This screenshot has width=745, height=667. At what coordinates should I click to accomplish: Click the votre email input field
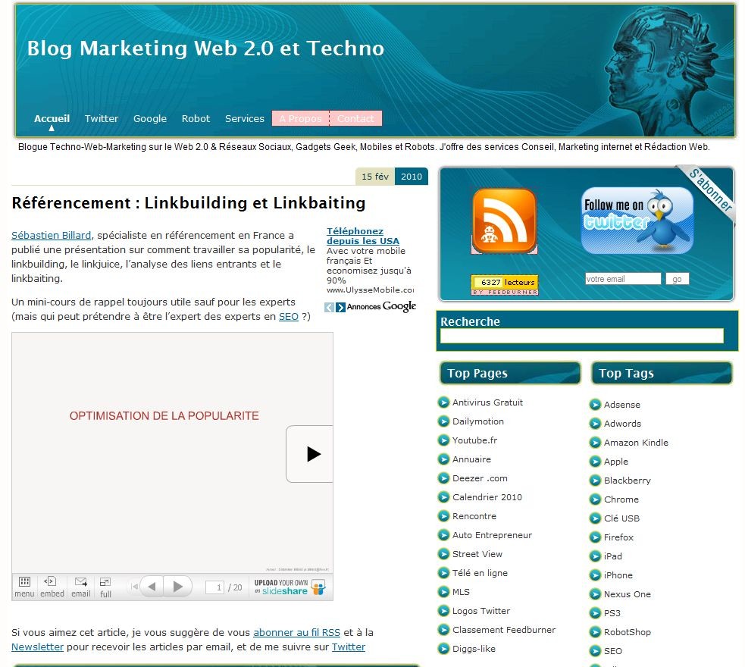coord(623,279)
